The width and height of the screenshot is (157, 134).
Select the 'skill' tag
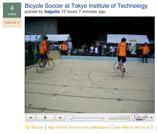tap(94, 127)
